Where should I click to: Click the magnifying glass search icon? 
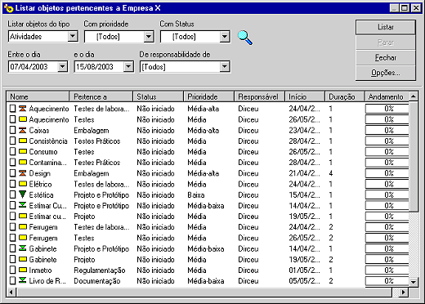(245, 38)
